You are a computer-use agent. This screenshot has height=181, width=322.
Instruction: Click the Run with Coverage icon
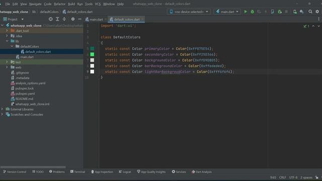(259, 12)
